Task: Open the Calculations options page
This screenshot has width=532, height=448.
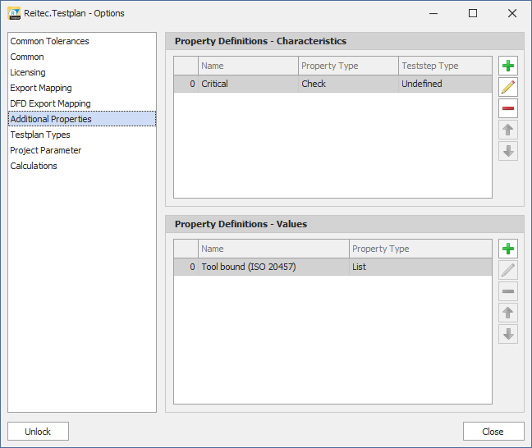Action: point(34,166)
